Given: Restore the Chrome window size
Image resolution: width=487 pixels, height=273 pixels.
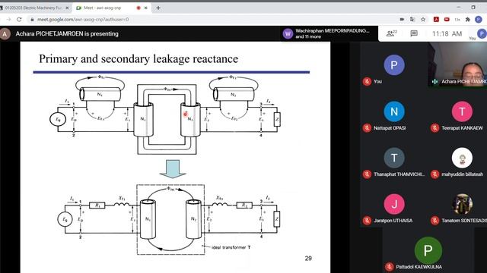Looking at the screenshot, I should point(473,8).
